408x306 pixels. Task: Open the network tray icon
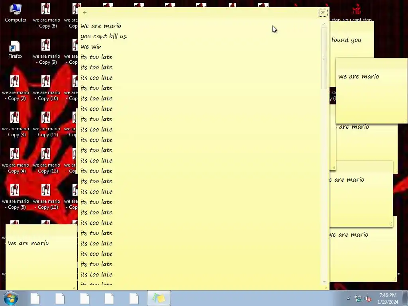coord(358,299)
